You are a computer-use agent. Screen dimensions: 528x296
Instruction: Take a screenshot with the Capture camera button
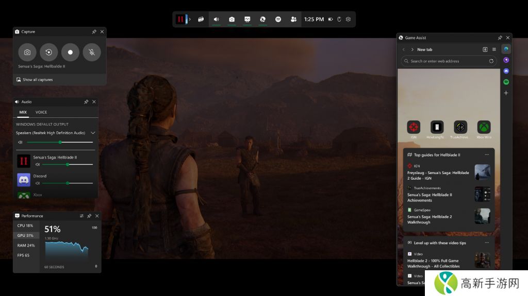[x=27, y=52]
